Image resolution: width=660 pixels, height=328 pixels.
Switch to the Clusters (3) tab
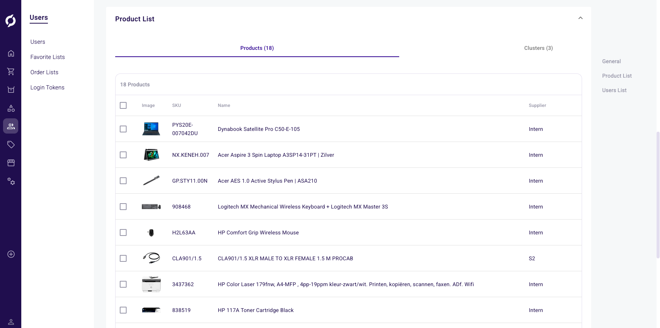538,48
